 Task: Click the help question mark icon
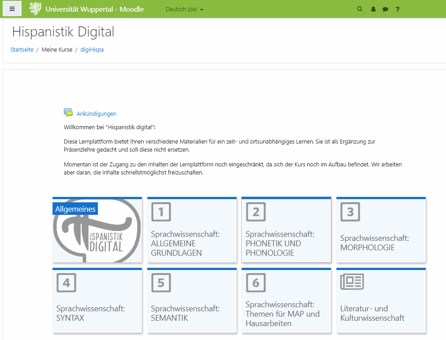click(397, 9)
